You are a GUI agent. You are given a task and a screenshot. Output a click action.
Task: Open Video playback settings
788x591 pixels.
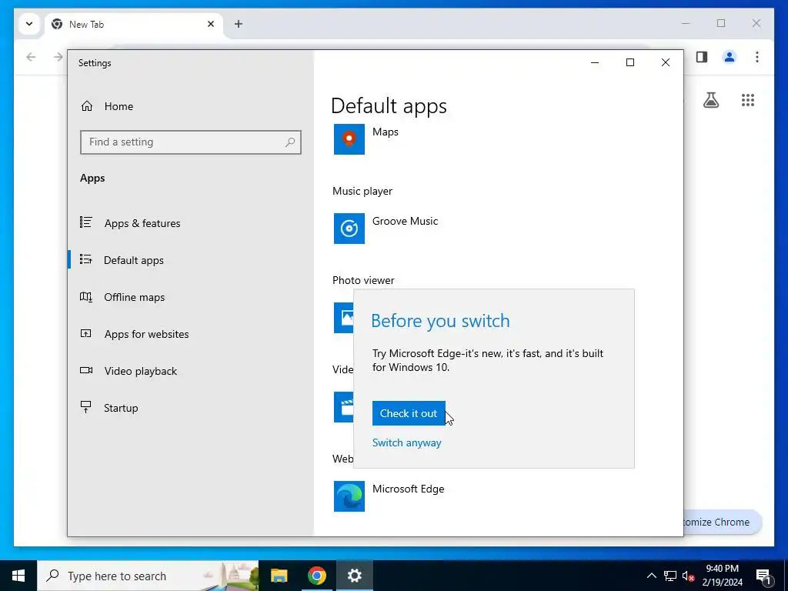[x=140, y=371]
